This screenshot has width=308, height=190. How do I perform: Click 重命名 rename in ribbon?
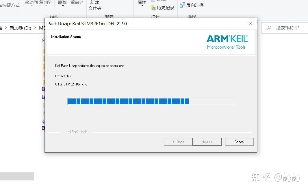click(77, 3)
